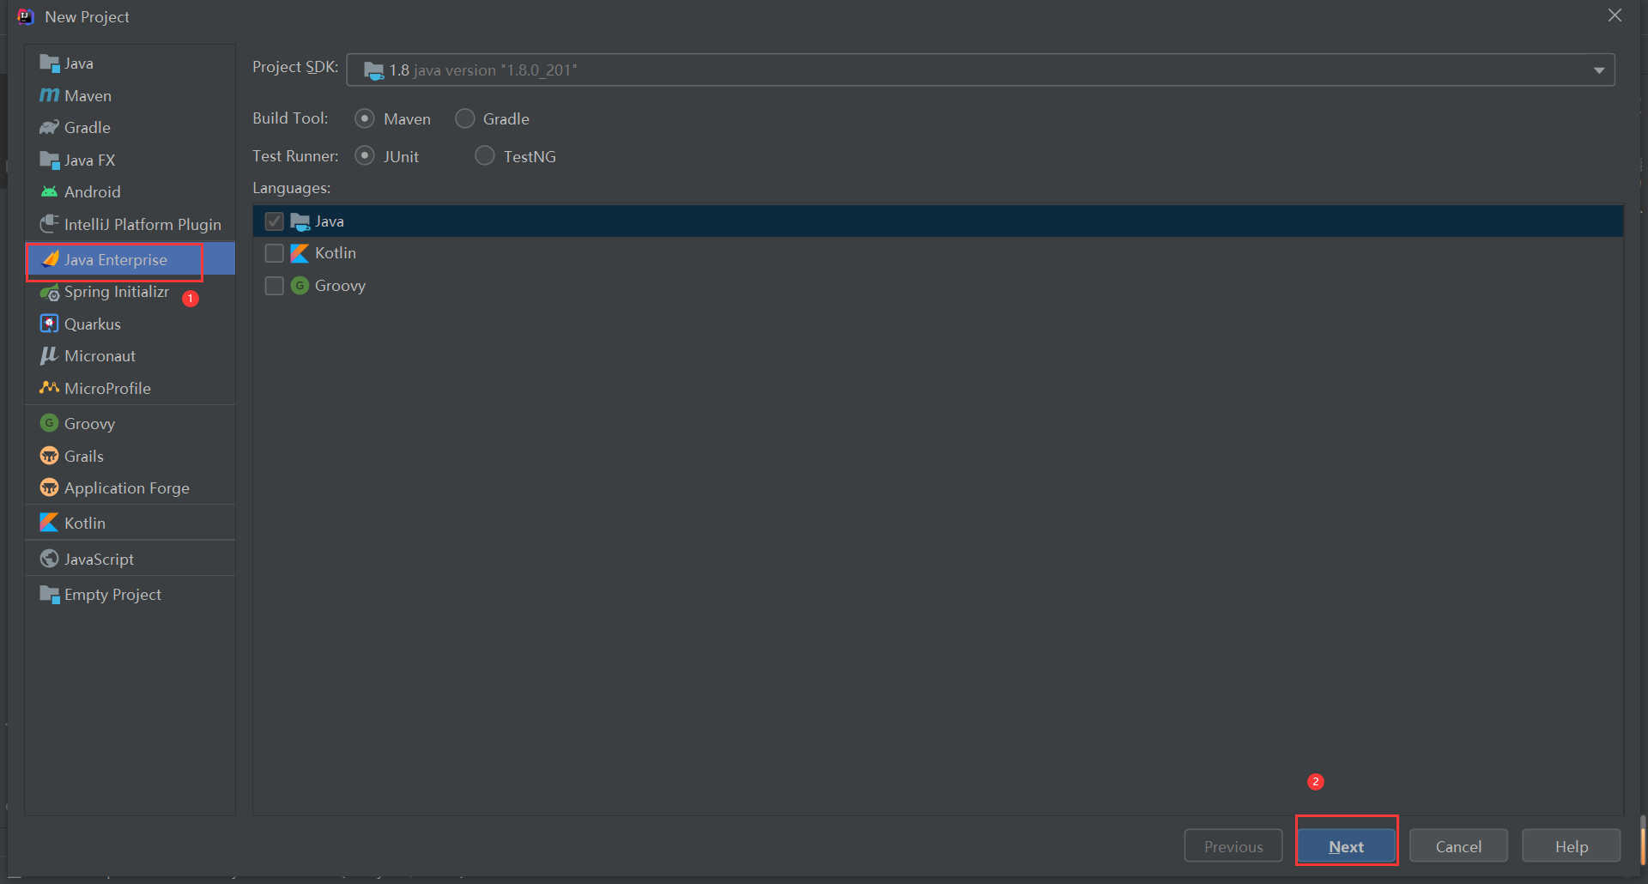Click the Java folder icon in Languages list
The image size is (1648, 884).
click(x=300, y=221)
